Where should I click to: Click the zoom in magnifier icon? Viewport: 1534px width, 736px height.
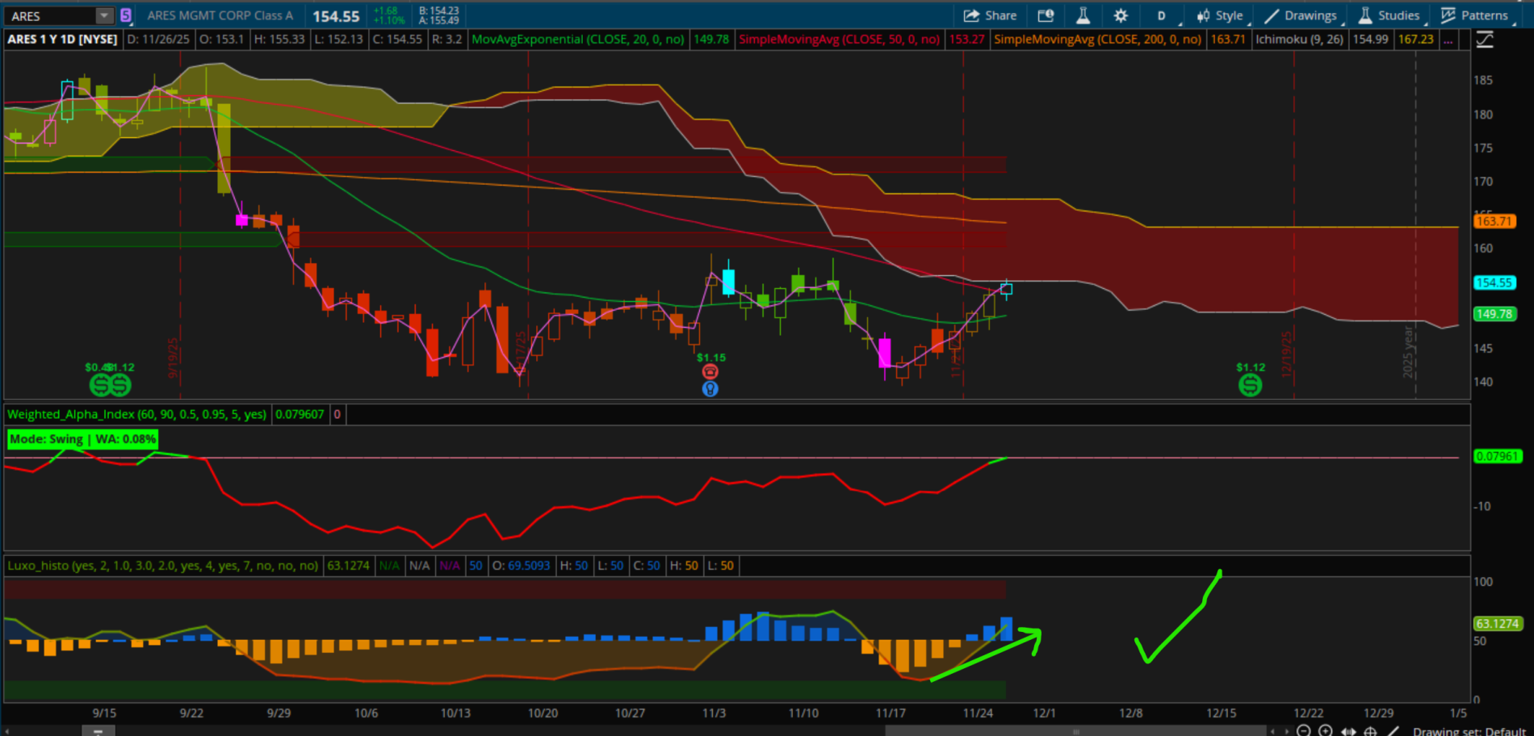tap(1325, 731)
